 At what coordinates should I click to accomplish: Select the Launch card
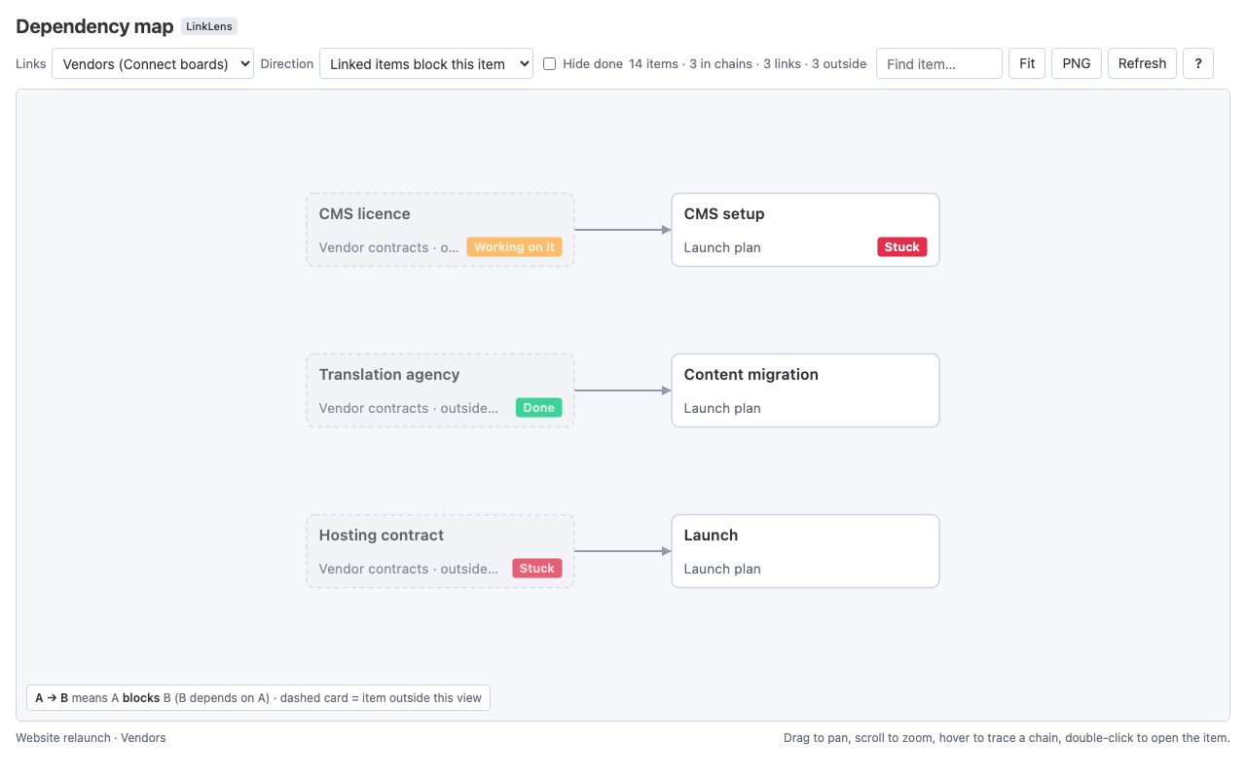805,551
